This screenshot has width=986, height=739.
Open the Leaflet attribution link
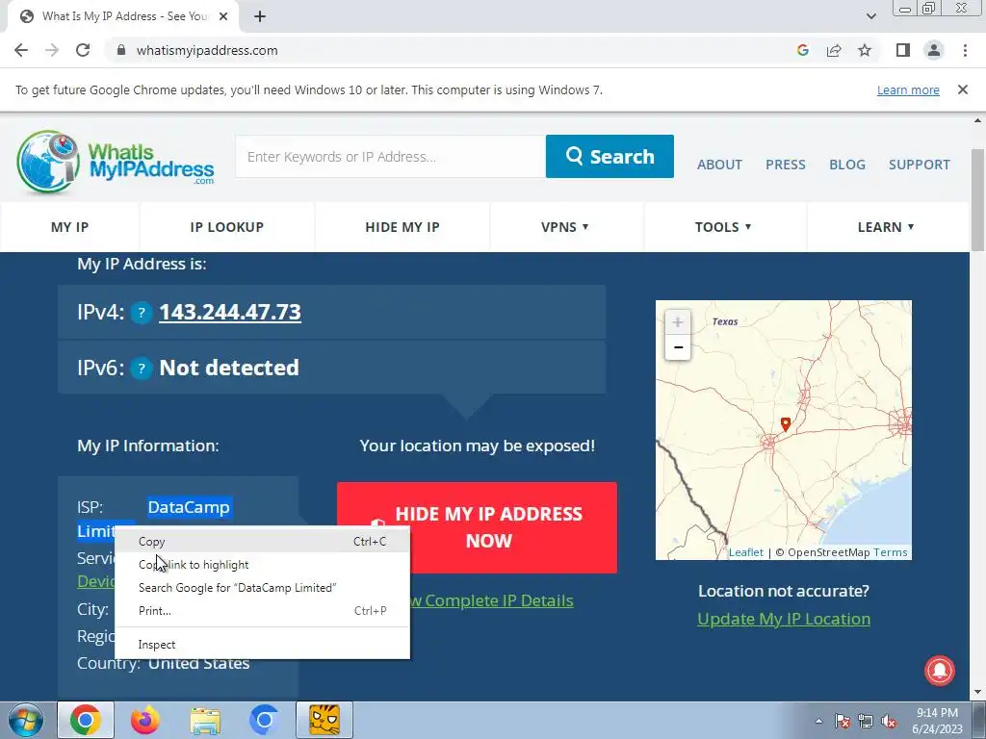[x=746, y=552]
